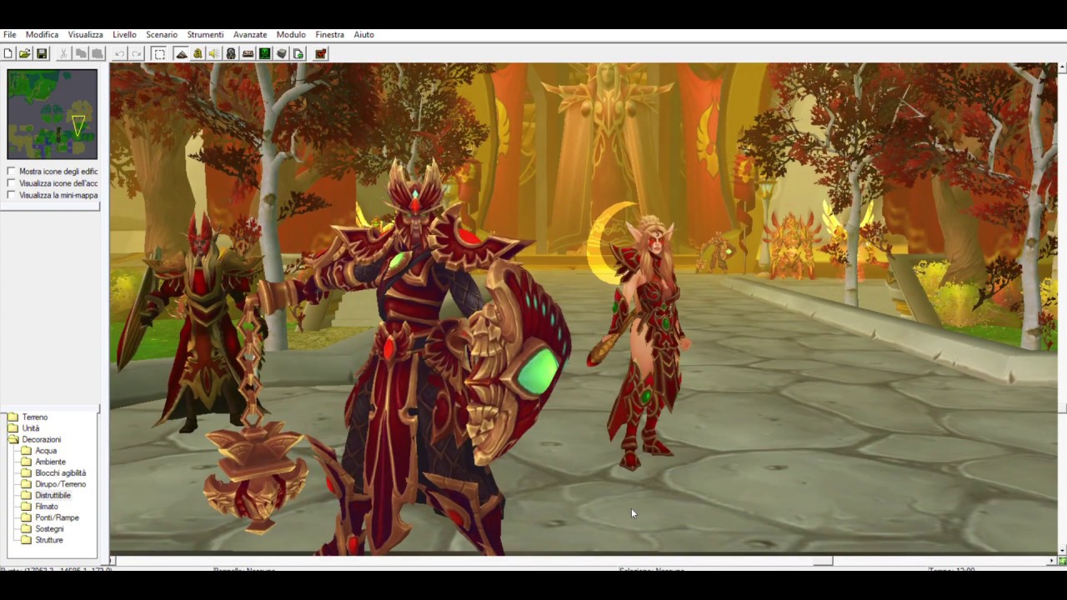Viewport: 1067px width, 600px height.
Task: Select the Ambiente subfolder
Action: coord(50,462)
